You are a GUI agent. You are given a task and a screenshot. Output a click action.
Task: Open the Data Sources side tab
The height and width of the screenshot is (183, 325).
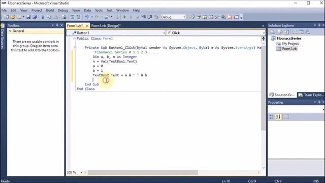(x=2, y=37)
